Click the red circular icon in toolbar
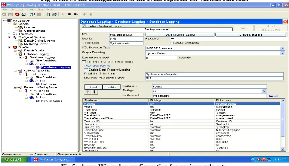This screenshot has height=166, width=289. pyautogui.click(x=17, y=14)
